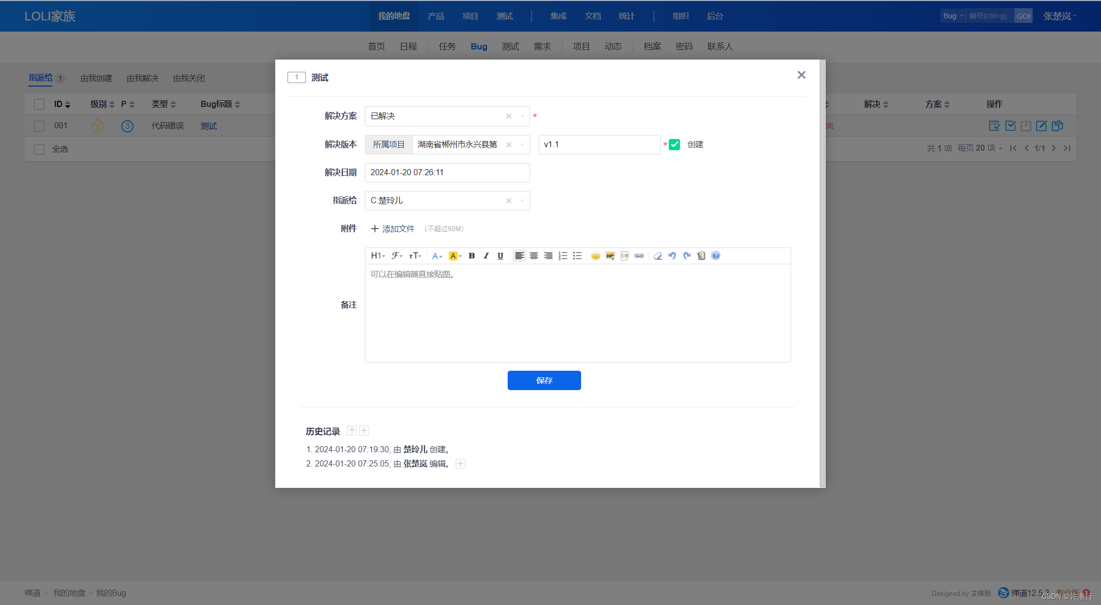Viewport: 1101px width, 605px height.
Task: Open the editor help icon
Action: (x=716, y=256)
